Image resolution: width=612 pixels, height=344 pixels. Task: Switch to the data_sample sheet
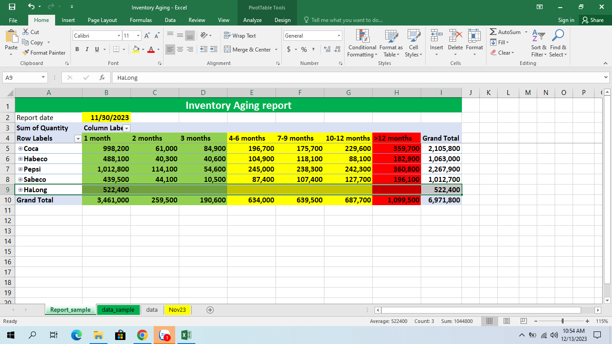pos(118,310)
